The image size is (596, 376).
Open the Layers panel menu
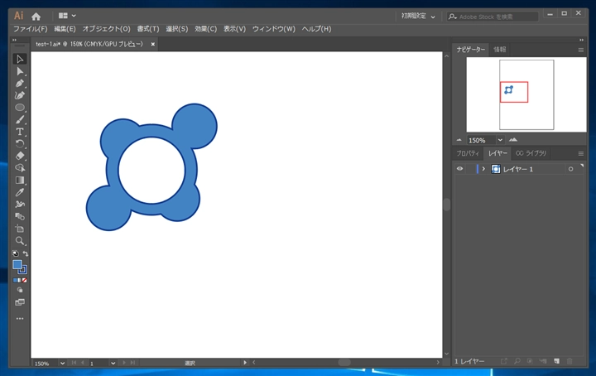click(581, 153)
